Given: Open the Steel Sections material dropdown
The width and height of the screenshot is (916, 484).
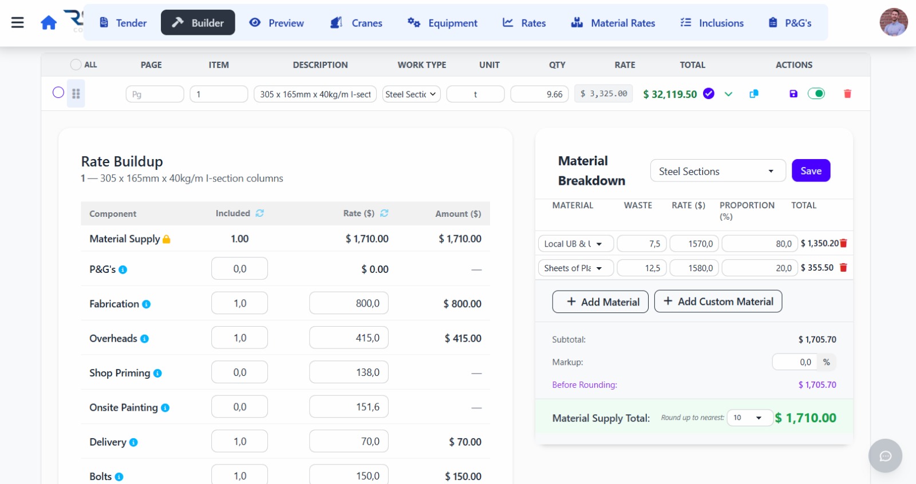Looking at the screenshot, I should 717,171.
